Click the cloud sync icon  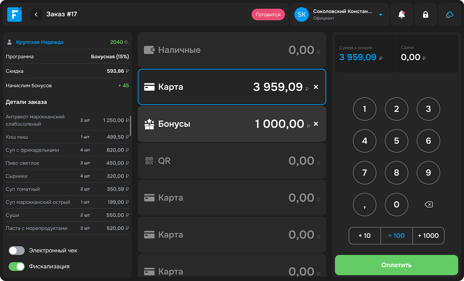tap(450, 14)
